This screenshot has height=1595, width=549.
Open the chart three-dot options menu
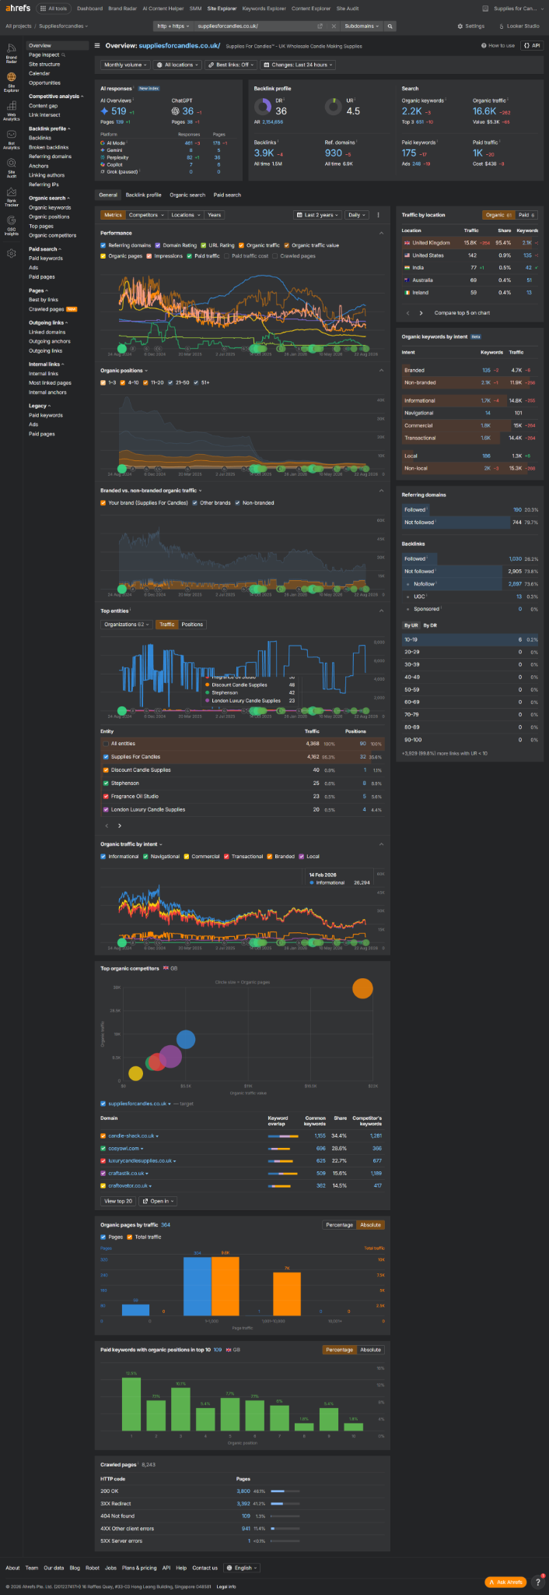(x=379, y=215)
